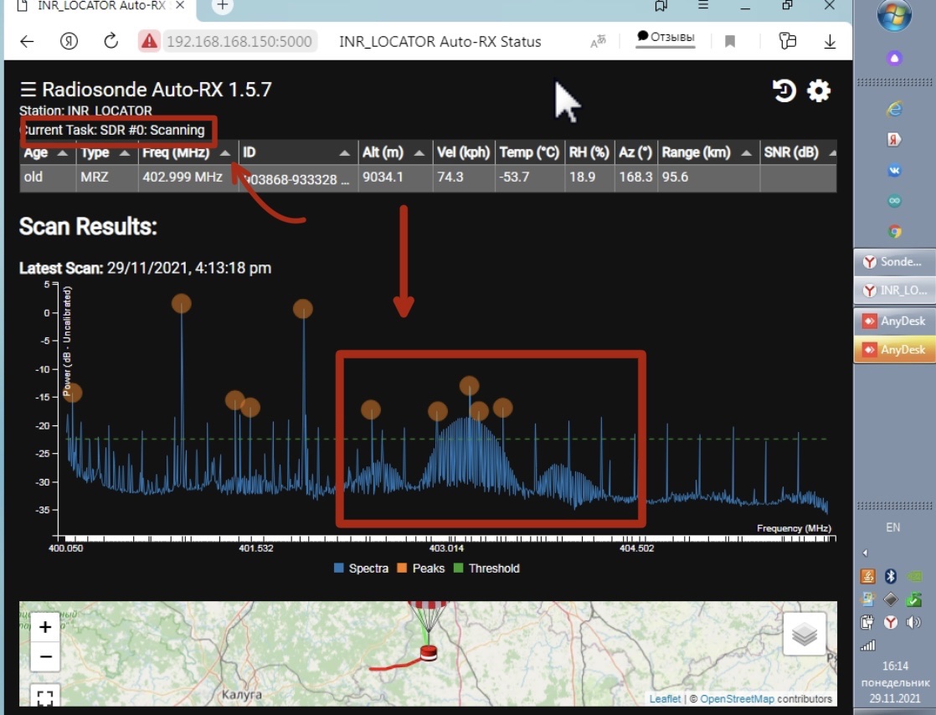Screen dimensions: 936x715
Task: Switch to first AnyDesk taskbar window
Action: click(893, 321)
